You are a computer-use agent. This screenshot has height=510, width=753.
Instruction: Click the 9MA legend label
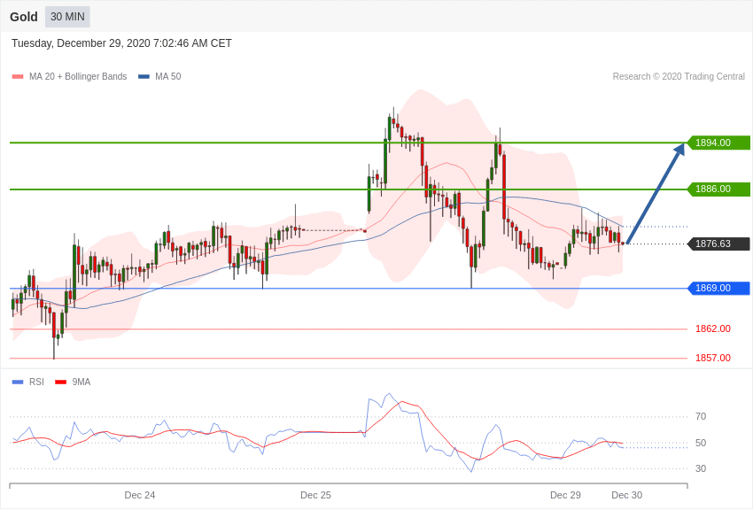click(82, 382)
